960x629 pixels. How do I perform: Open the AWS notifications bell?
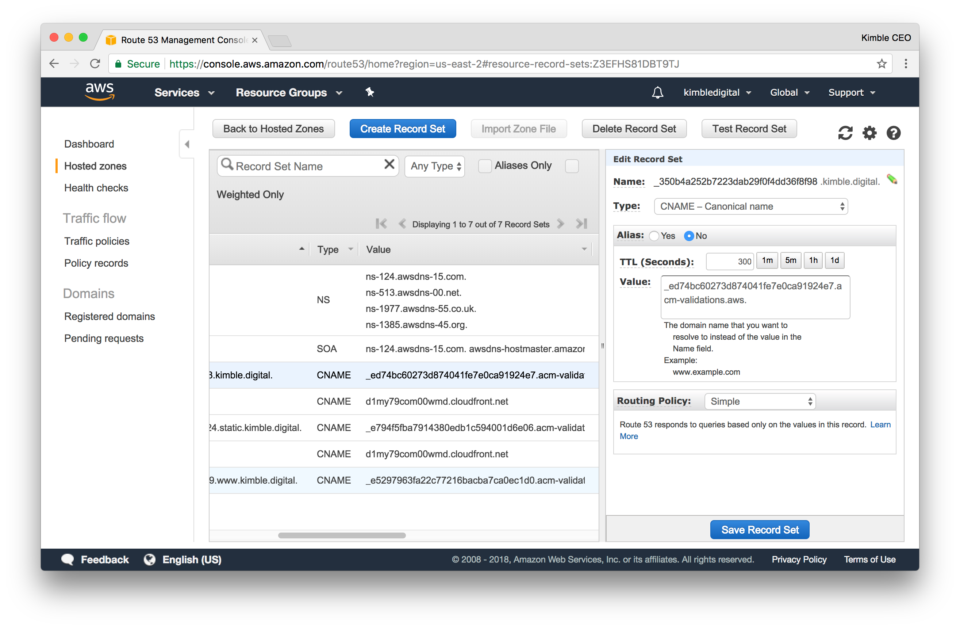tap(657, 92)
